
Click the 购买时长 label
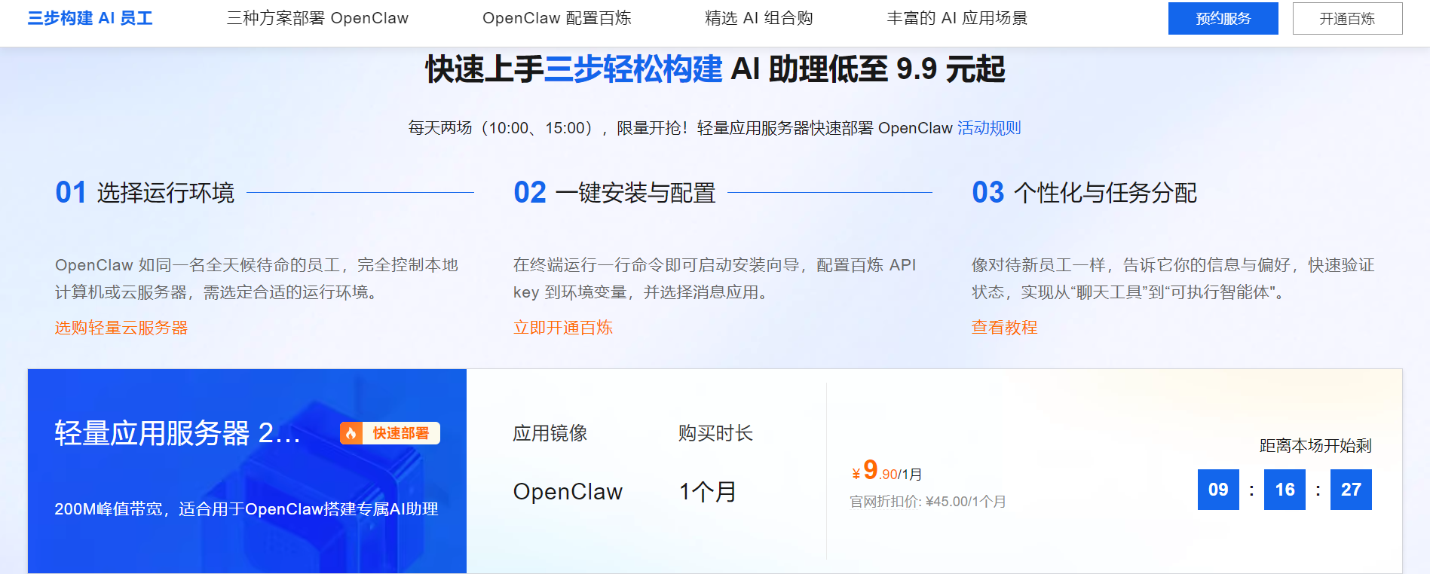point(715,433)
